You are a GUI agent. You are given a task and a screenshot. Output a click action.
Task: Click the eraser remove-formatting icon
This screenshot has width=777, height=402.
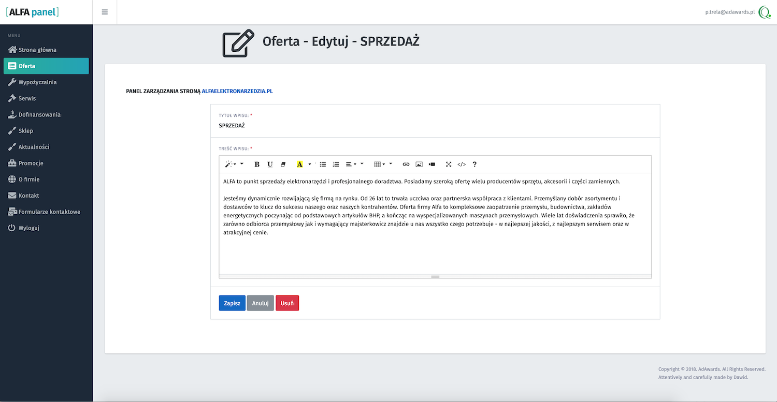283,164
